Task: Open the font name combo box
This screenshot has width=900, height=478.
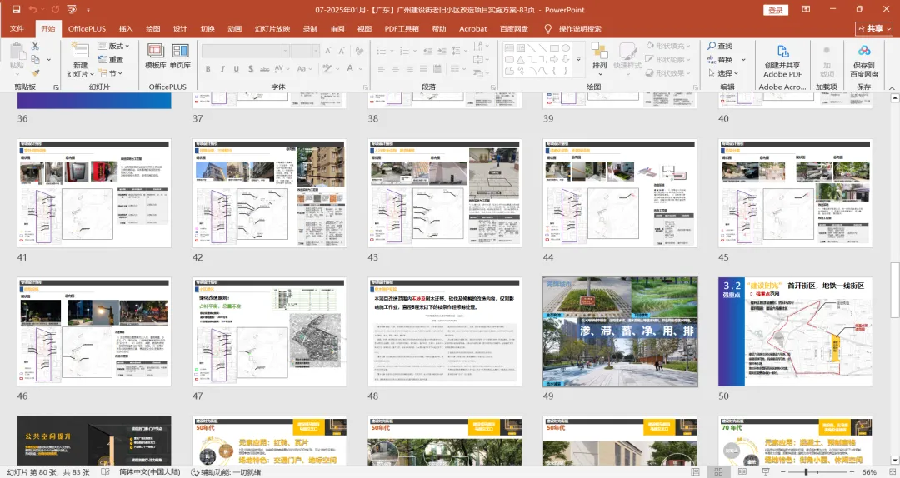Action: point(245,51)
